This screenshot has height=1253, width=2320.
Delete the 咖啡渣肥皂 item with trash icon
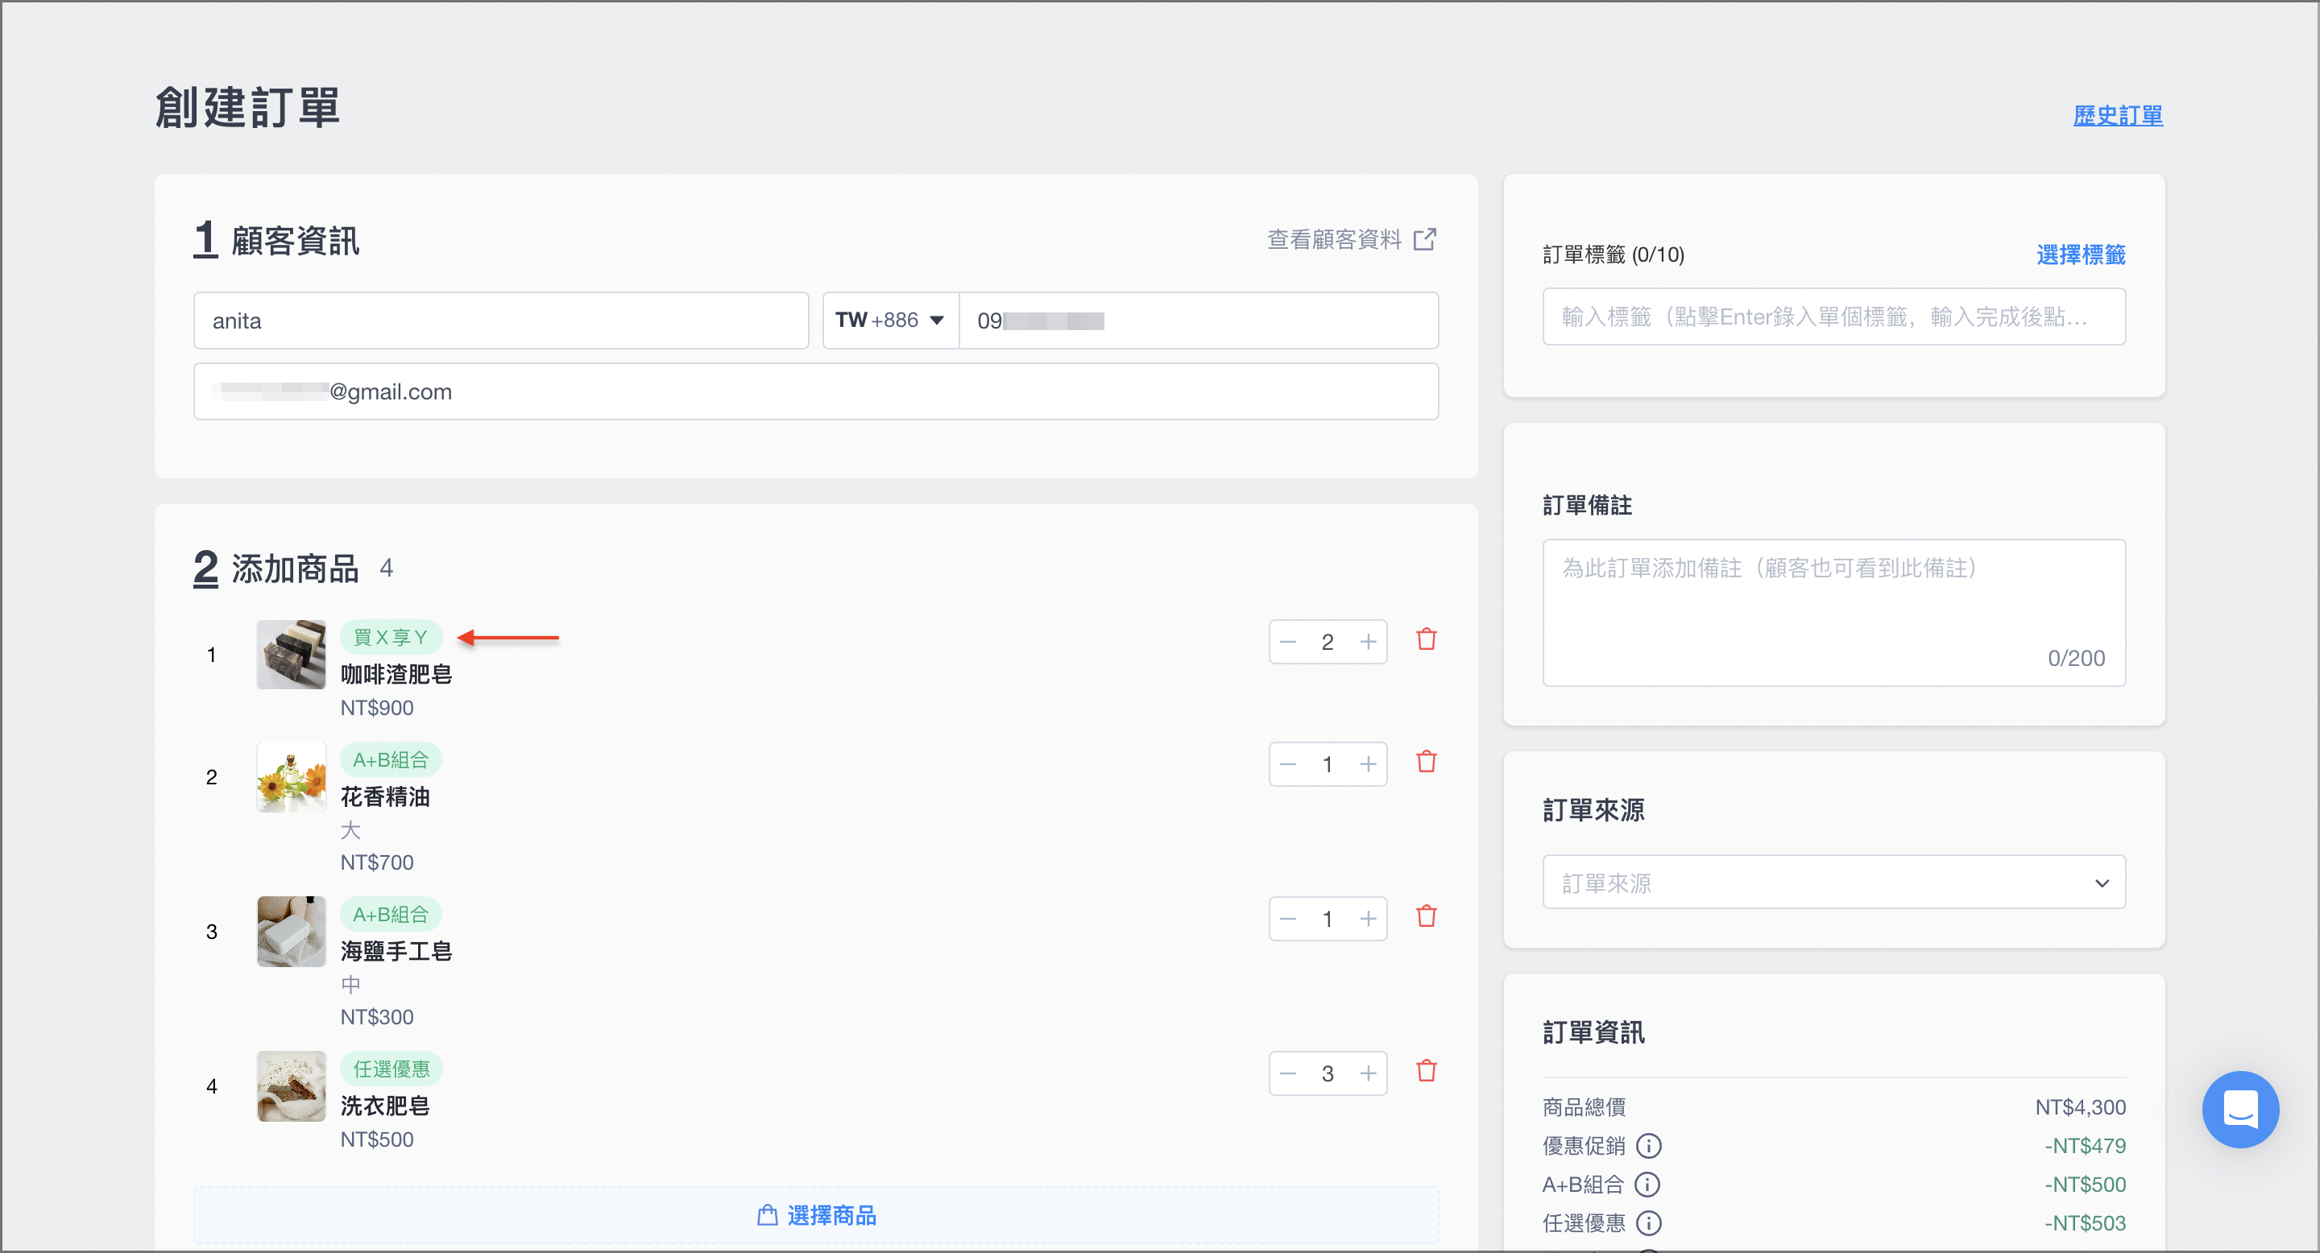1426,640
